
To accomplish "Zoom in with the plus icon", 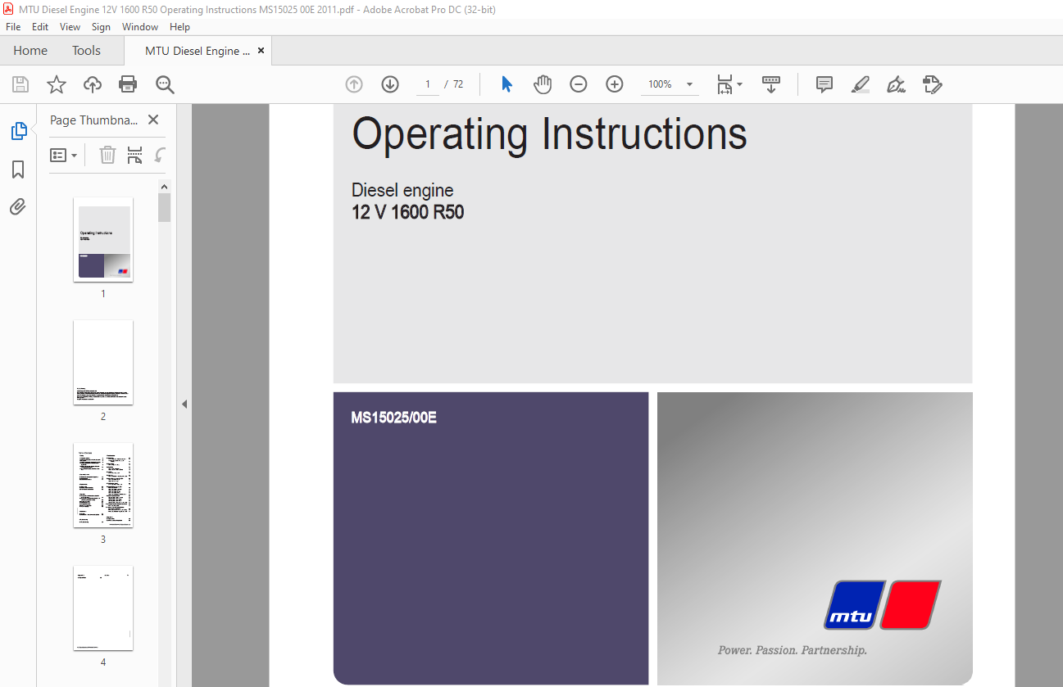I will coord(615,84).
